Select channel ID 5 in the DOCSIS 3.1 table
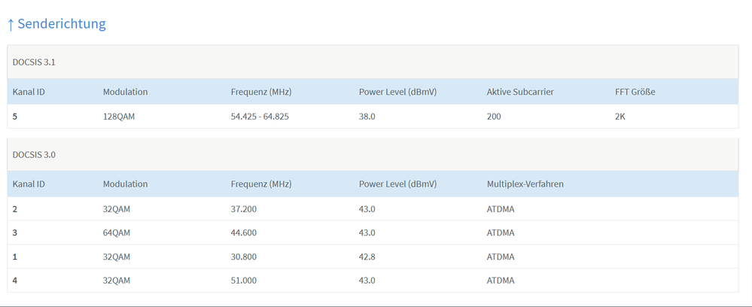 16,117
